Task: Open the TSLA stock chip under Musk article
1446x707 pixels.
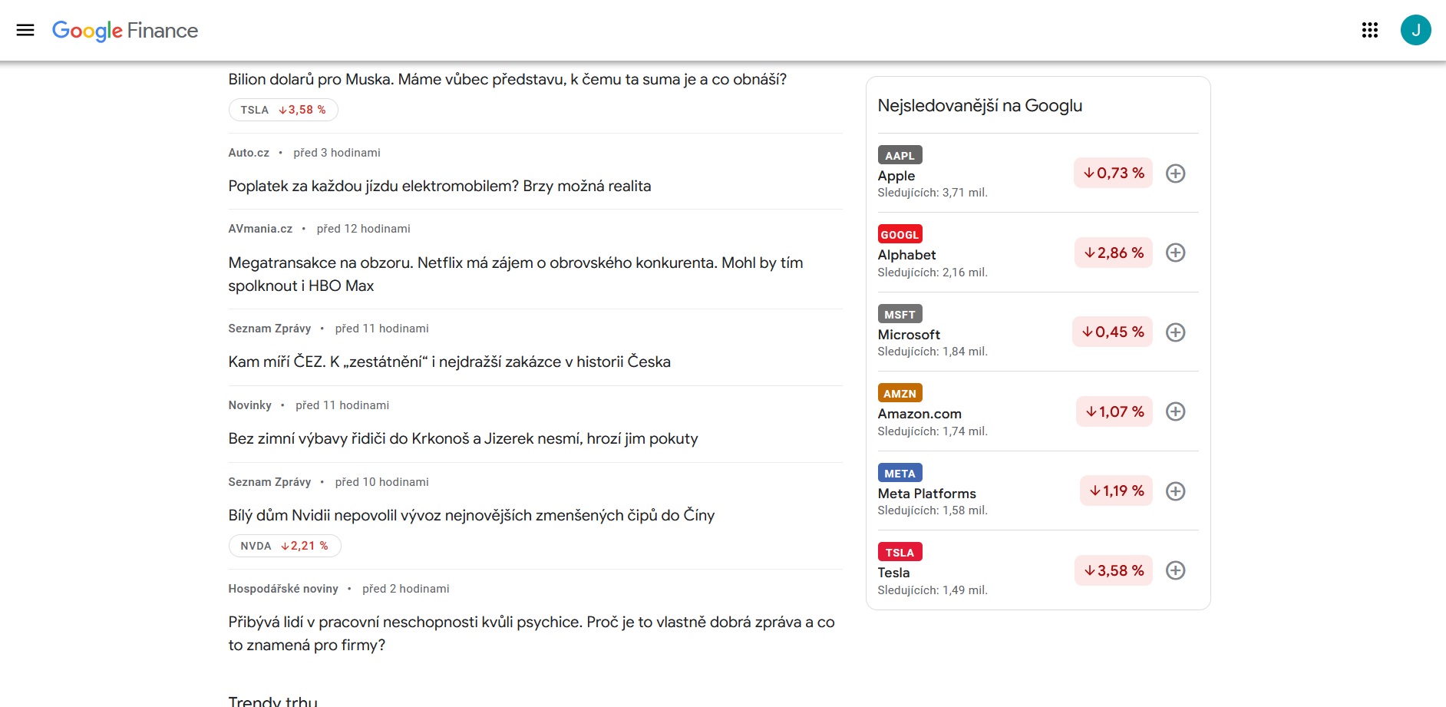Action: (283, 110)
